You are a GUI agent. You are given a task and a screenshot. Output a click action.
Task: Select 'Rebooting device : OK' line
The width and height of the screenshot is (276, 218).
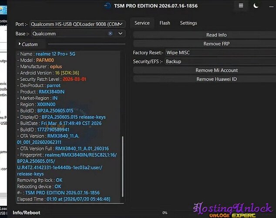39,187
